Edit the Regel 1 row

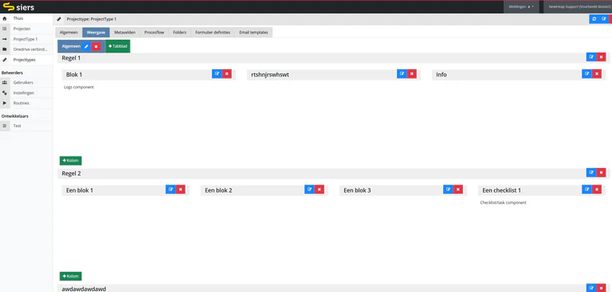click(591, 57)
